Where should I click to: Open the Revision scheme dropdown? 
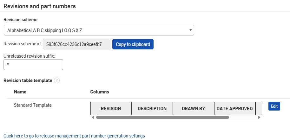click(98, 30)
